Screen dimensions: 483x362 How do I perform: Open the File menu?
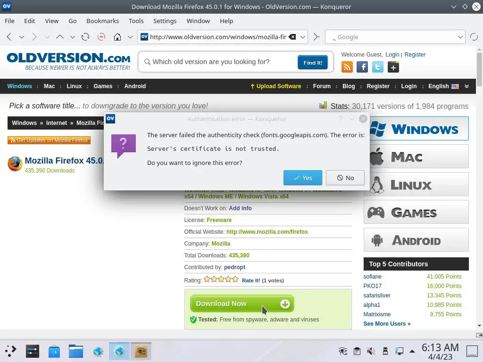coord(9,21)
